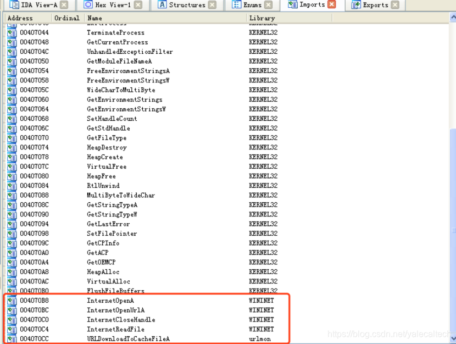
Task: Select the GetEnvironmentStringsW import name
Action: coord(126,109)
